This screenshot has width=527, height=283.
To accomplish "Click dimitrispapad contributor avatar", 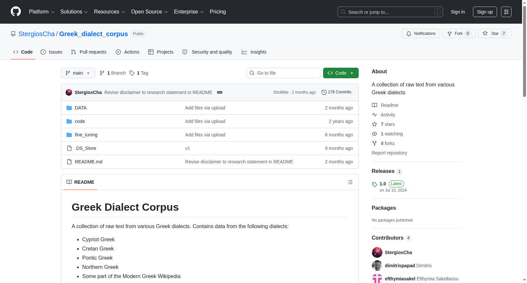I will click(x=377, y=266).
